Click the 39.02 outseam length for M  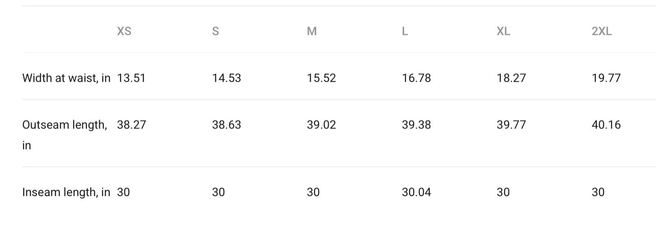321,124
